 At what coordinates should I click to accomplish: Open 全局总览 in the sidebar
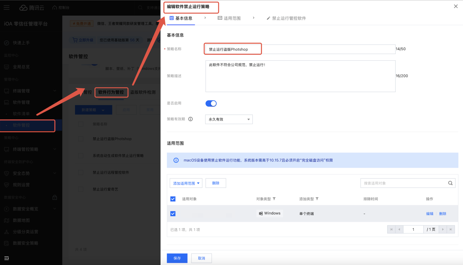21,67
